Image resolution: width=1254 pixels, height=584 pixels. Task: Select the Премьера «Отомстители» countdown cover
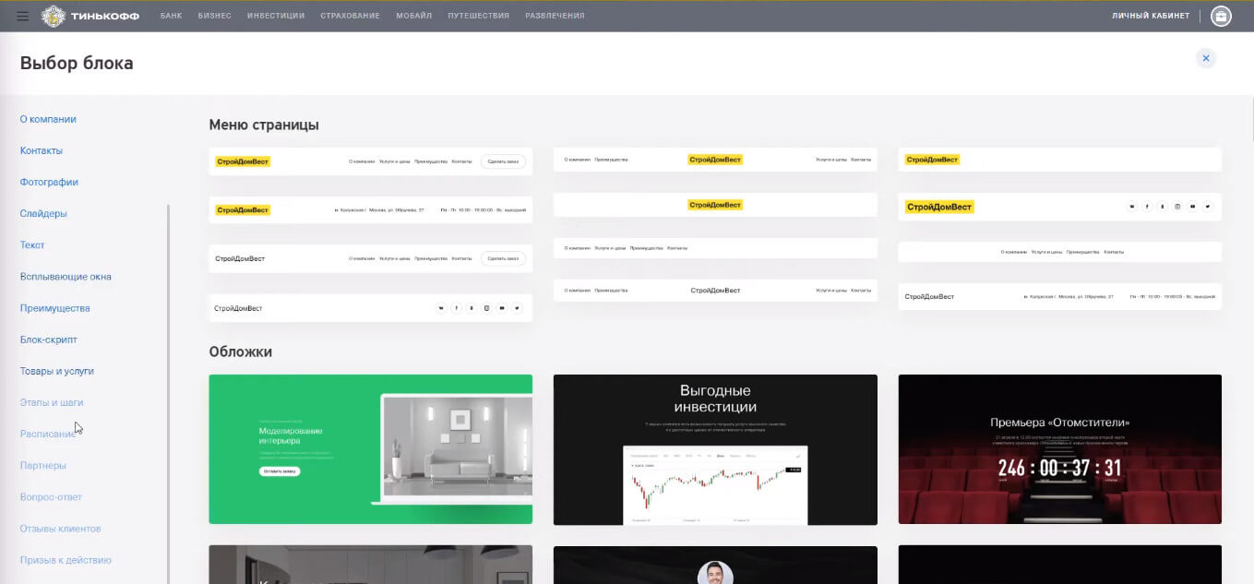[1059, 449]
